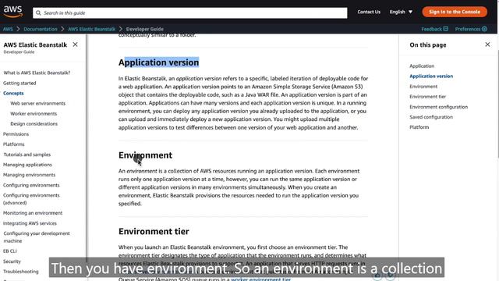Open Configuring your development machine section
The image size is (499, 281).
pos(37,237)
